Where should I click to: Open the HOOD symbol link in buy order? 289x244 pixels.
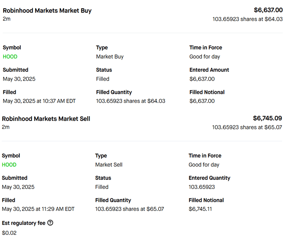10,57
